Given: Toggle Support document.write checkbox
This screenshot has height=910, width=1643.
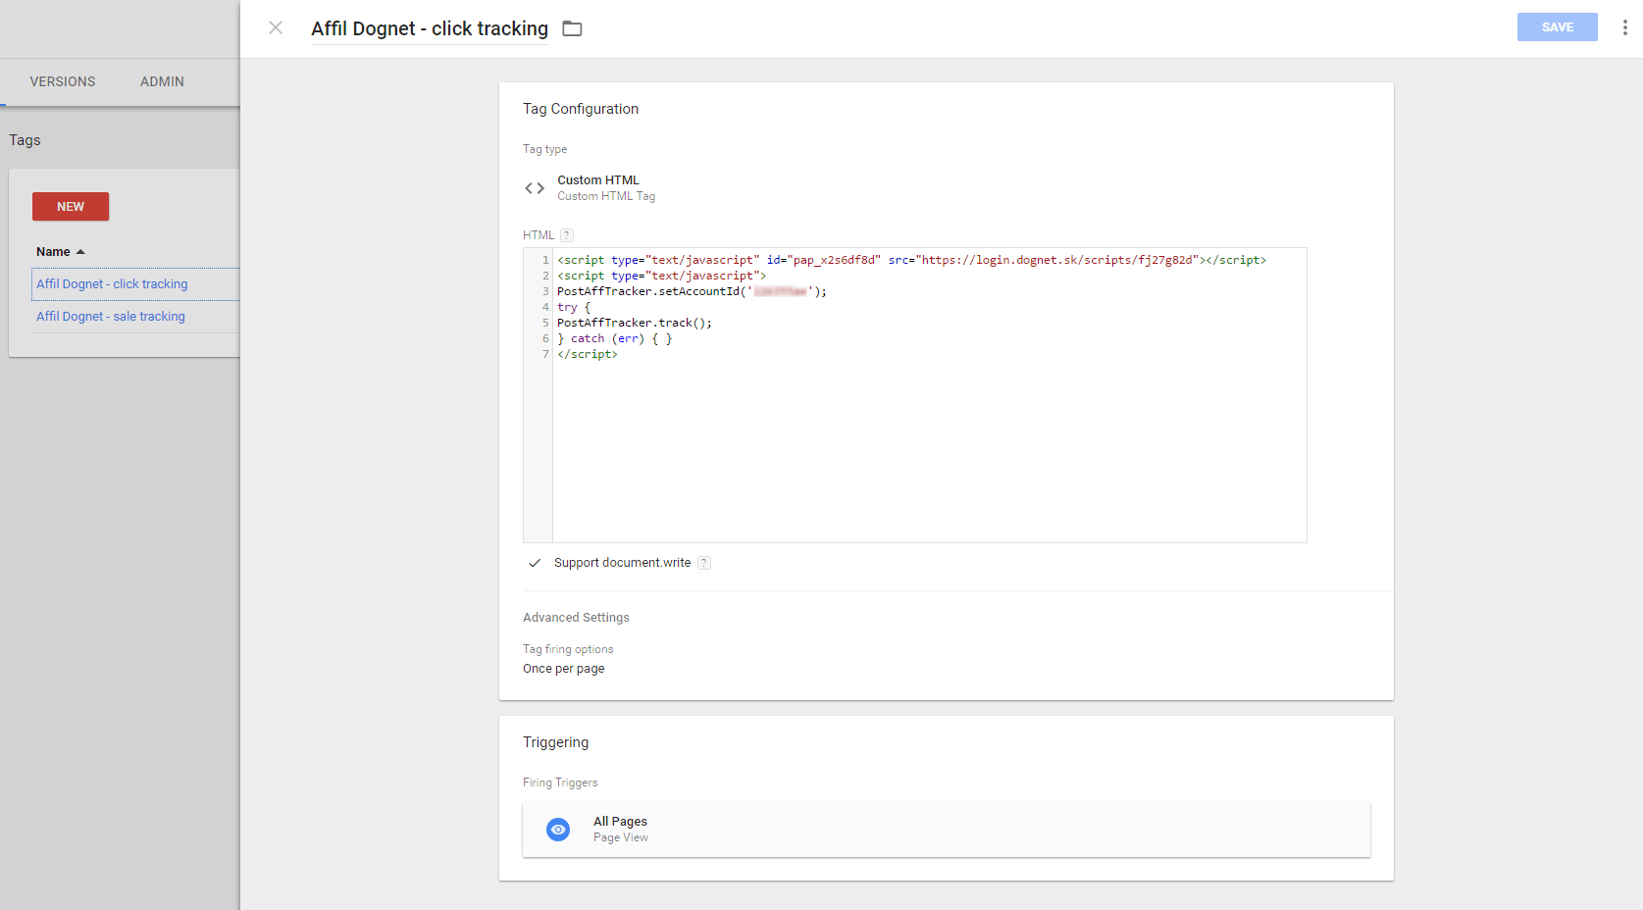Looking at the screenshot, I should [535, 563].
